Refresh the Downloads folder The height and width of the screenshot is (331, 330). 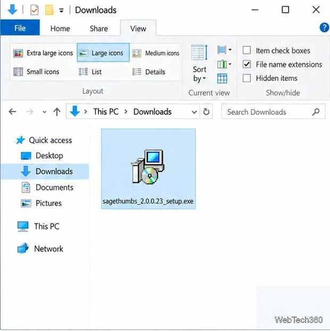click(x=207, y=111)
